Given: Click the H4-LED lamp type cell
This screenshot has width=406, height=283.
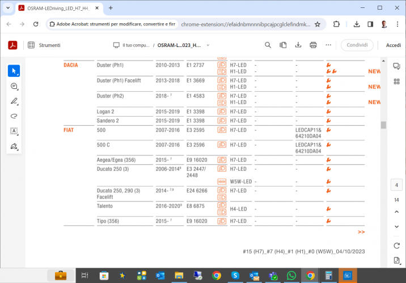Looking at the screenshot, I should (x=238, y=209).
